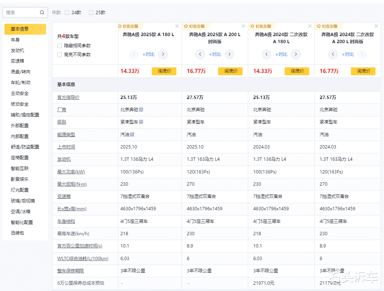
Task: Check the 25款 year filter
Action: 91,13
